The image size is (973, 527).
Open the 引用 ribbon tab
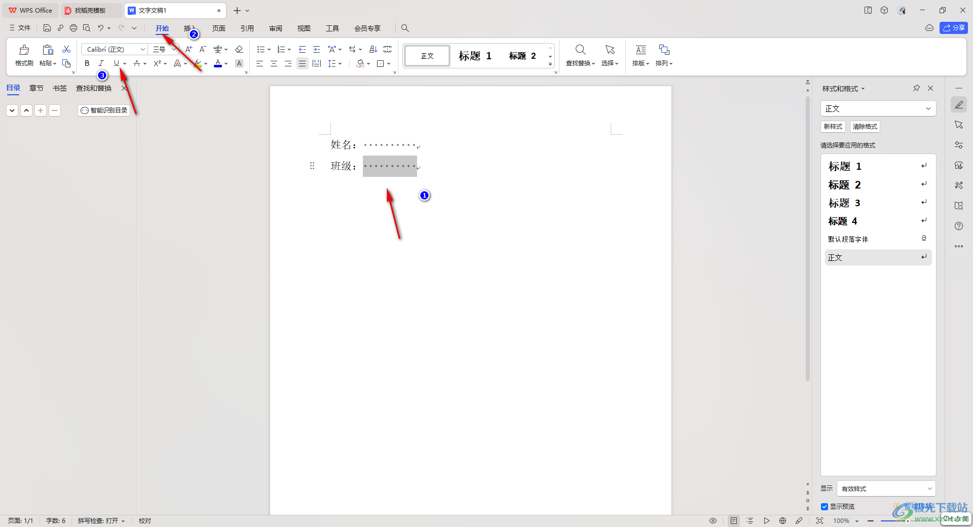(247, 28)
